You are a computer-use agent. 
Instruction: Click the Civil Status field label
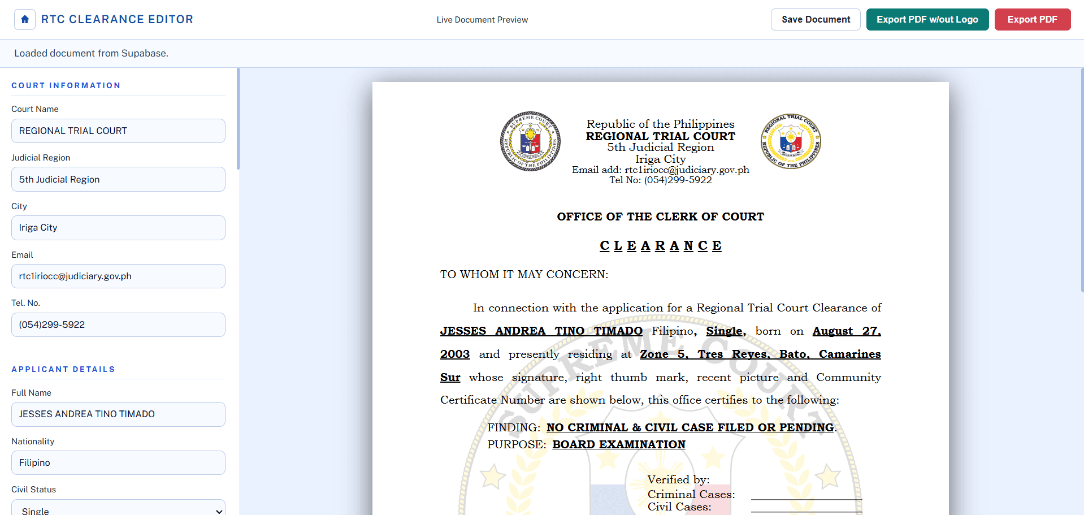[34, 490]
